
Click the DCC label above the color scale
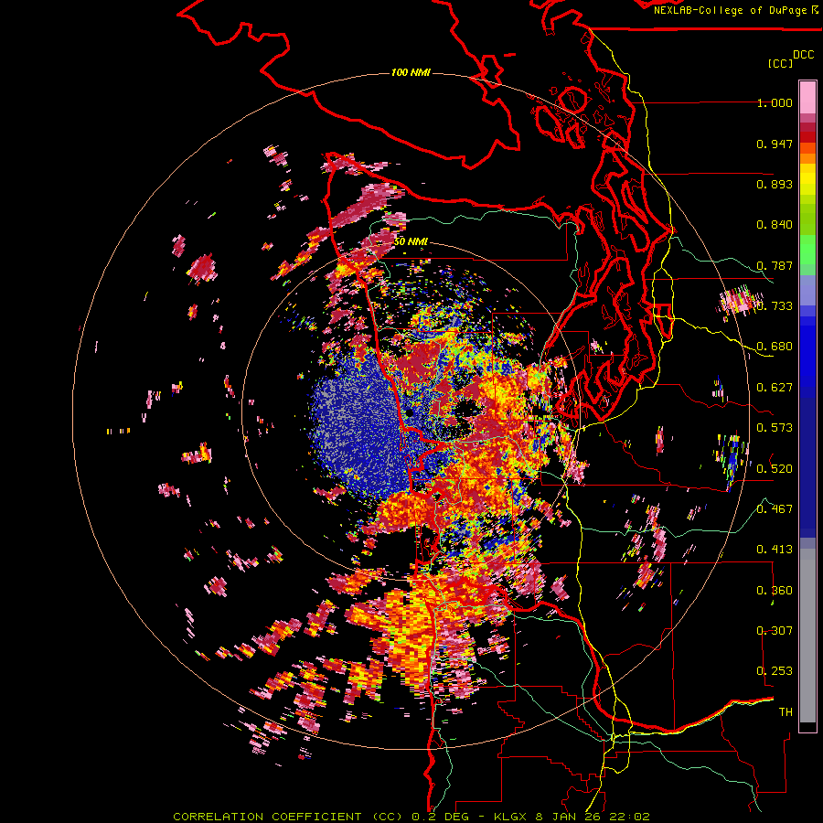804,55
